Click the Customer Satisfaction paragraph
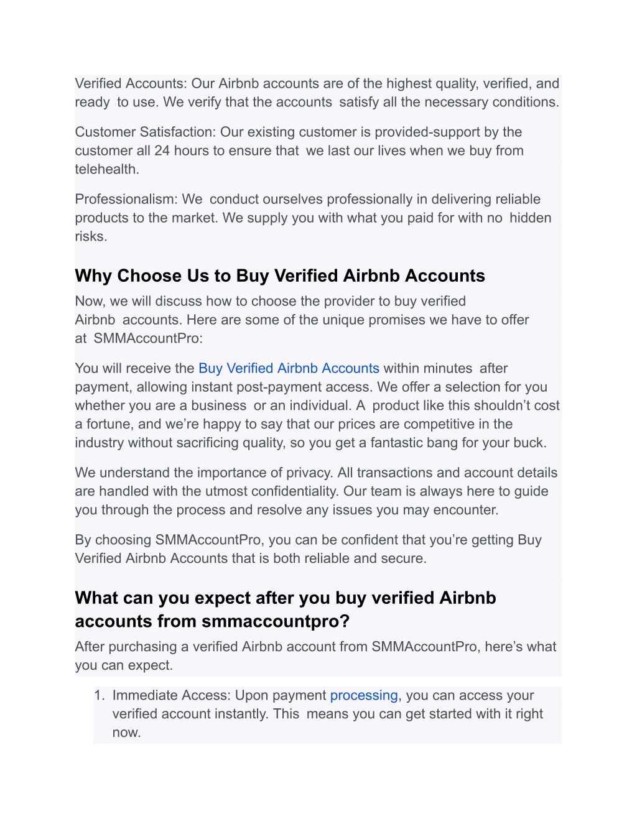 (299, 150)
